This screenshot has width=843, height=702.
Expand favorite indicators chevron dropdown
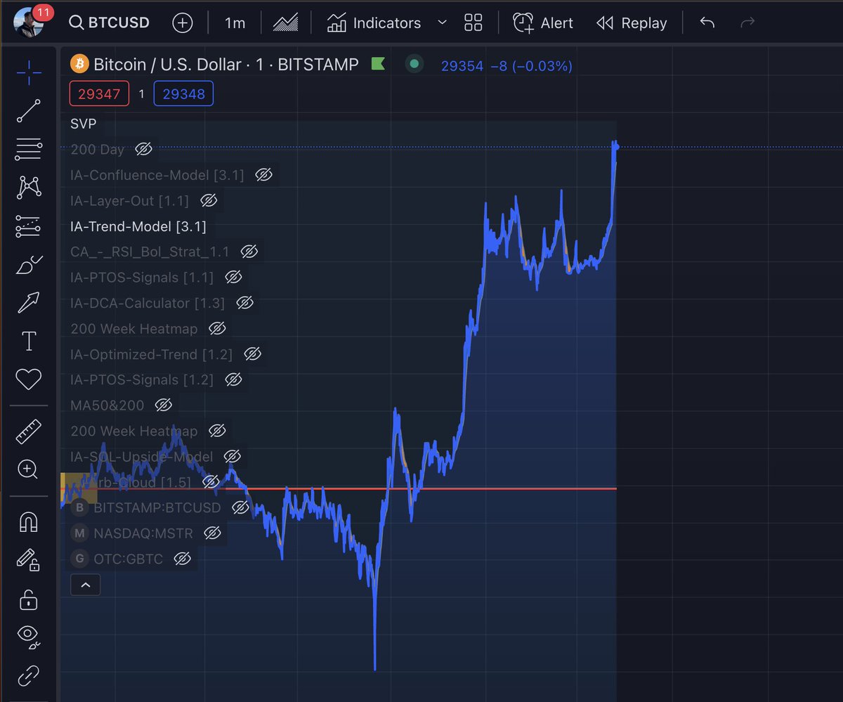tap(442, 22)
